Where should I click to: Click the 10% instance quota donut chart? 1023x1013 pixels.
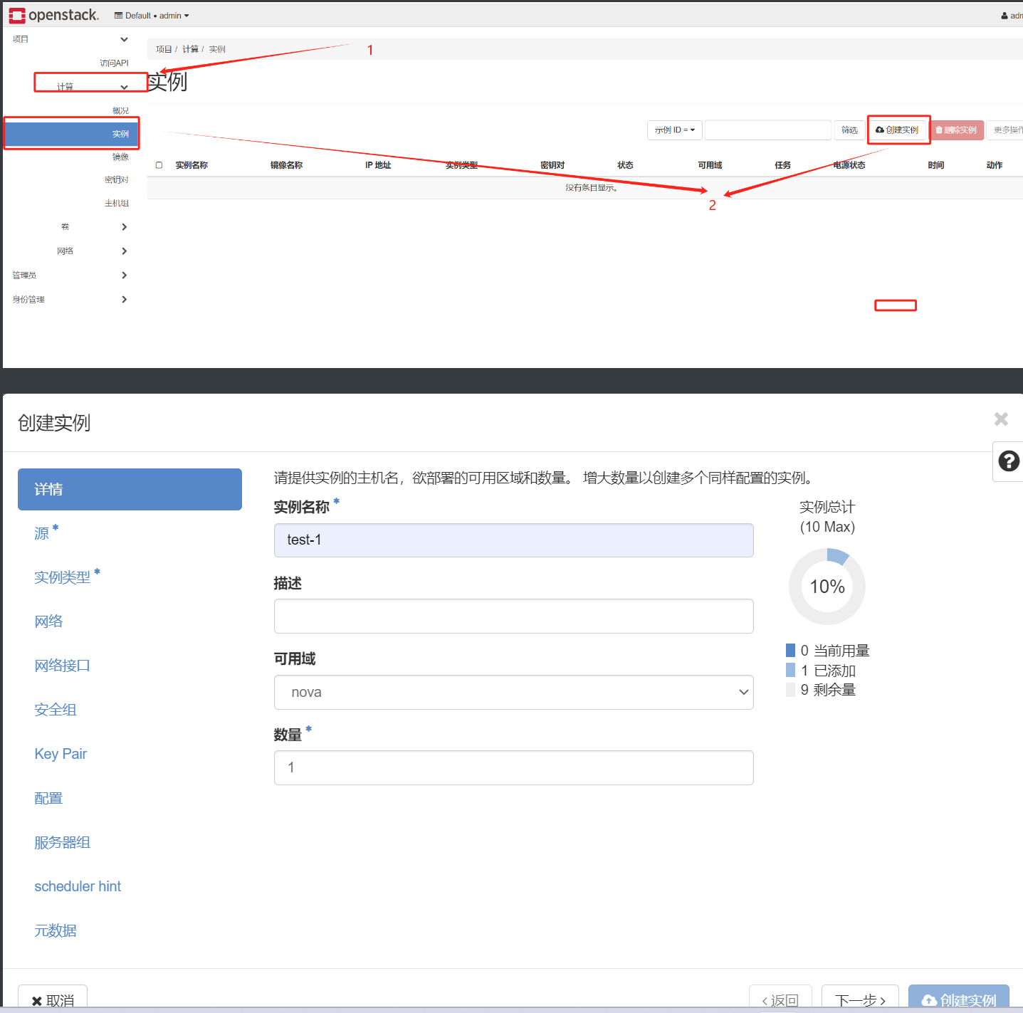[827, 587]
